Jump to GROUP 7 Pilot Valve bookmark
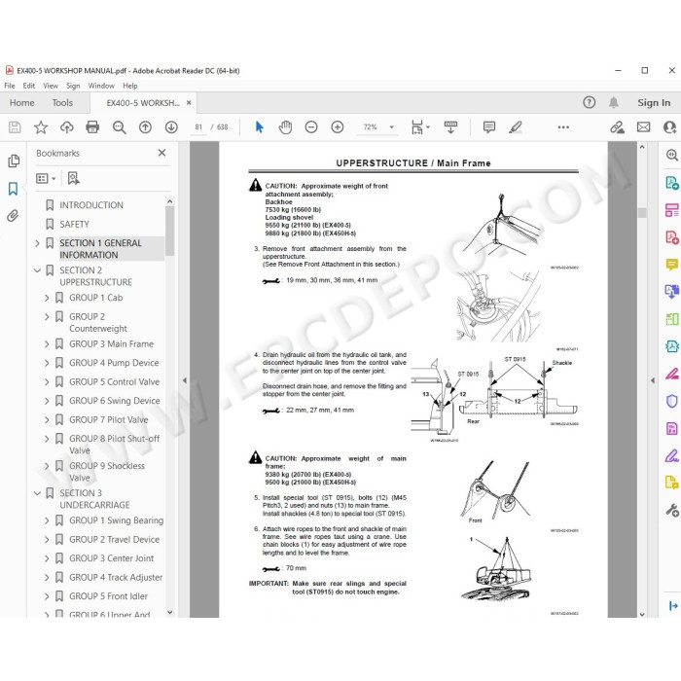 point(109,420)
